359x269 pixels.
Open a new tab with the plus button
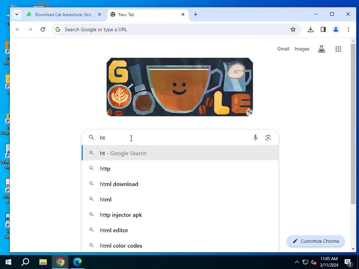(196, 14)
